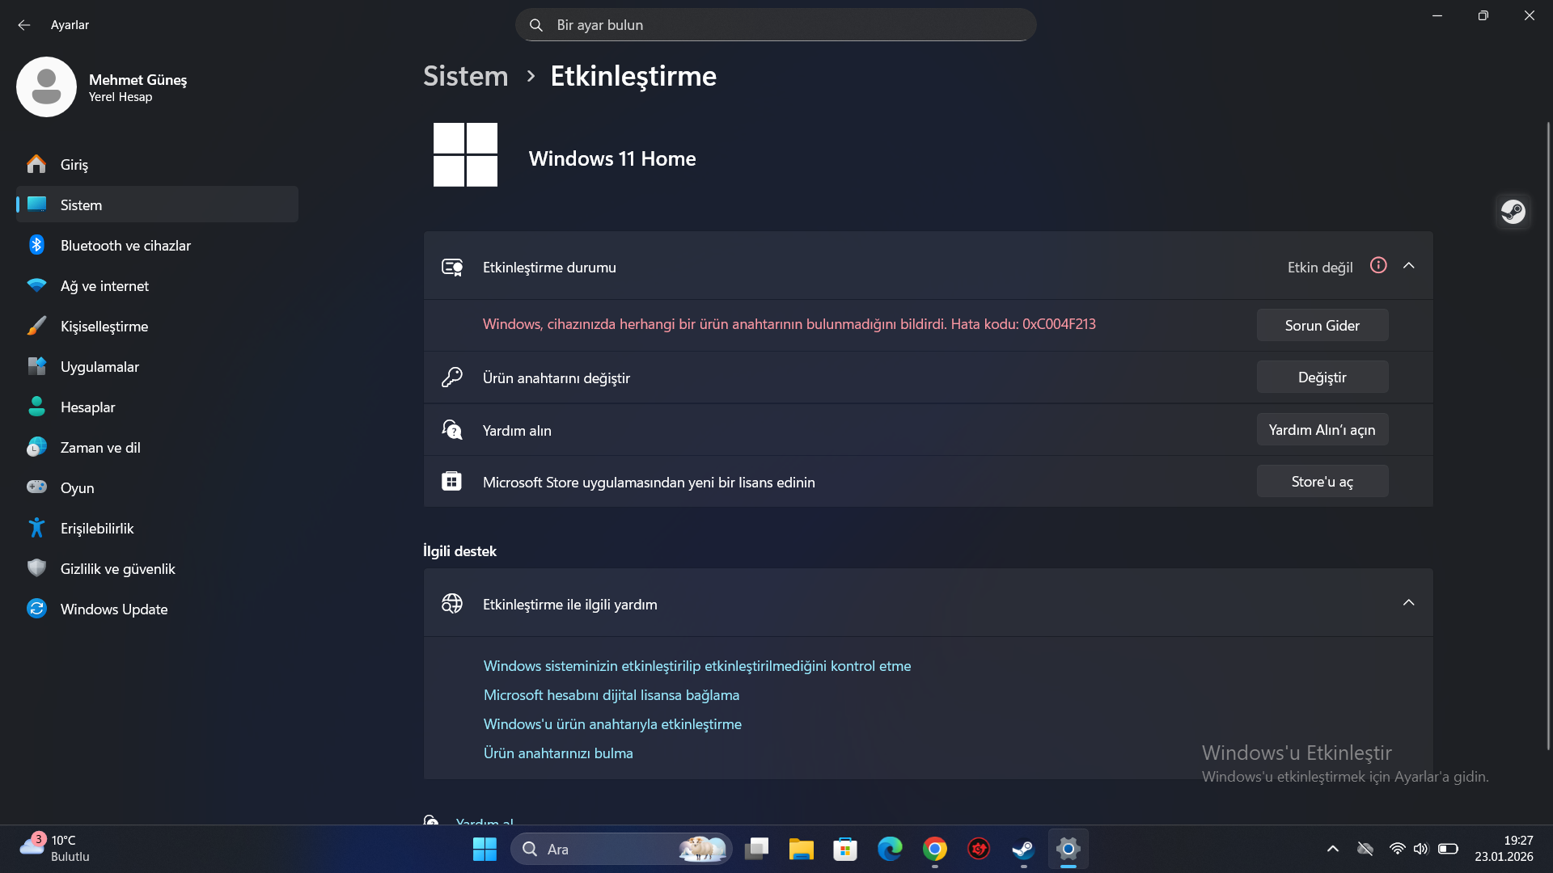Screen dimensions: 1553x873
Task: Open Microsoft Store from the taskbar
Action: click(x=845, y=849)
